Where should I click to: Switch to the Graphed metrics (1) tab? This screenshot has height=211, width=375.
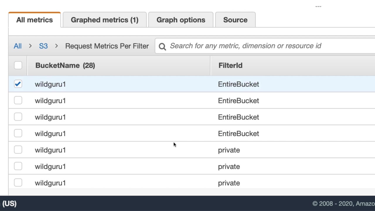pyautogui.click(x=105, y=20)
